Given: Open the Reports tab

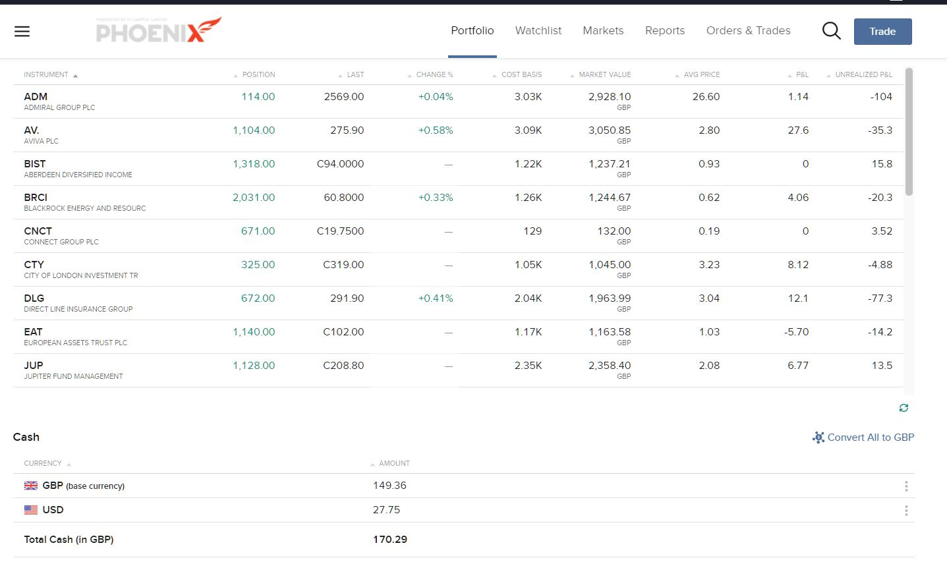Looking at the screenshot, I should pyautogui.click(x=665, y=31).
